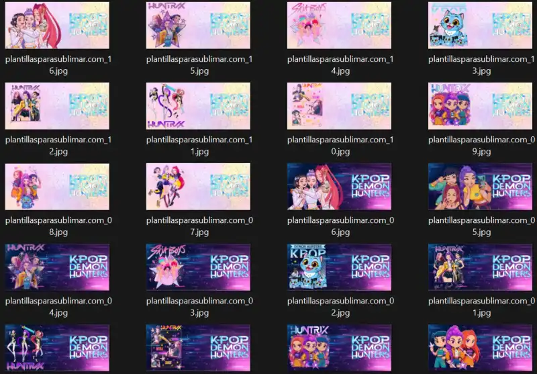537x374 pixels.
Task: Select the plantillasparasublimar.com_08.jpg image thumbnail
Action: tap(57, 187)
